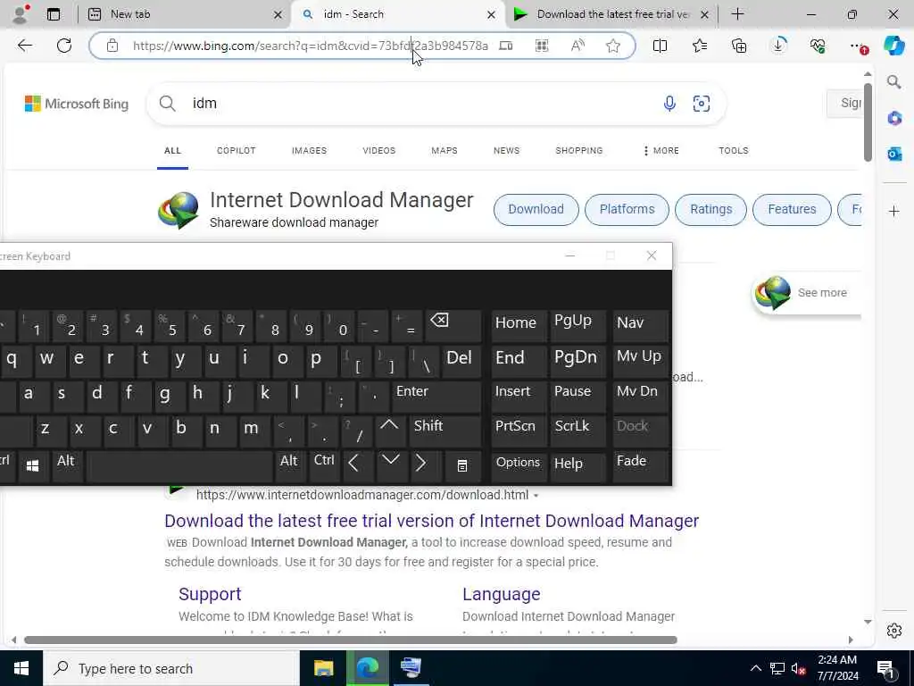Click the vertical page scrollbar thumb

868,121
